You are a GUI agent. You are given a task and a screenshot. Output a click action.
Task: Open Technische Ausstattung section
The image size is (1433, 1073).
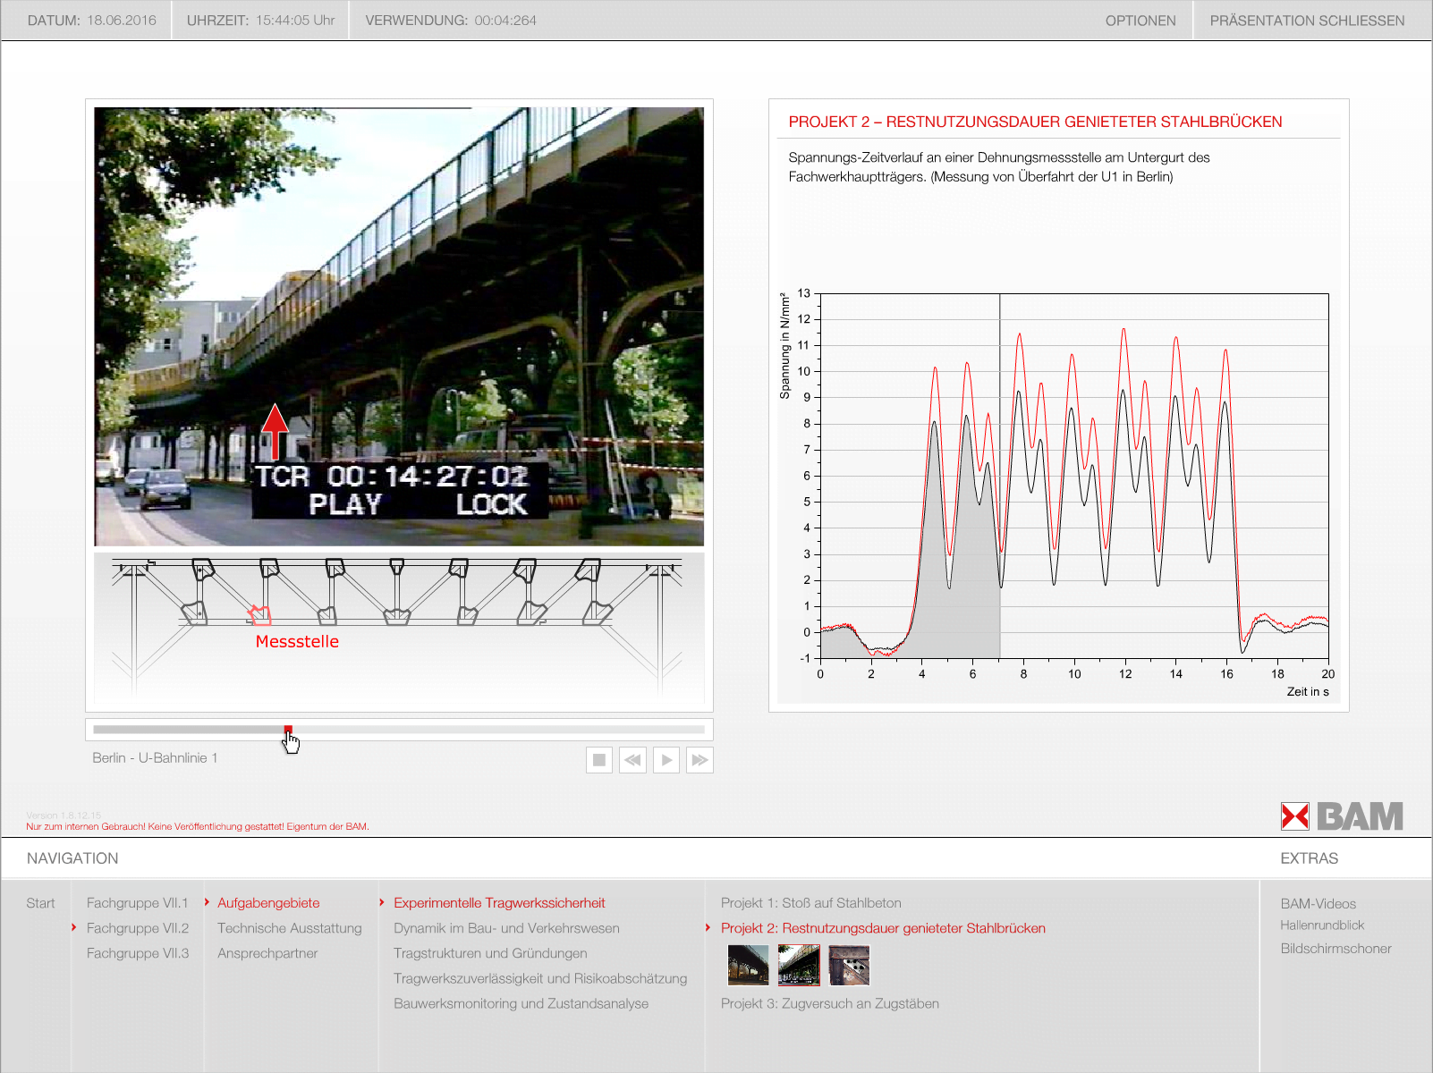[x=290, y=928]
